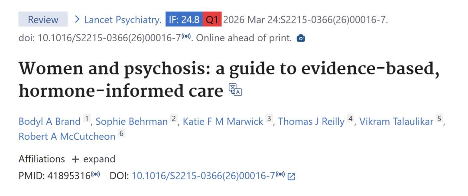
Task: Open the Lancet Psychiatry journal link
Action: point(123,20)
